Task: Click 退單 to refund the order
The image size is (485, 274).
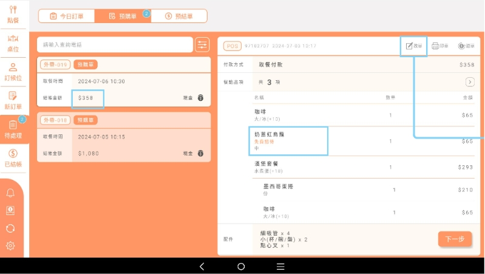Action: (x=466, y=46)
